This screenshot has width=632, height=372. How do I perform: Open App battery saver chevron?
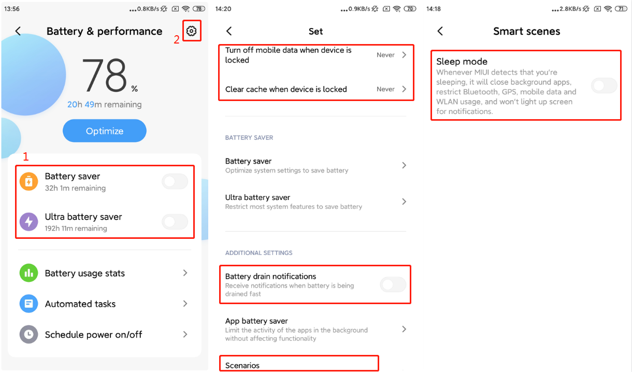pyautogui.click(x=404, y=329)
